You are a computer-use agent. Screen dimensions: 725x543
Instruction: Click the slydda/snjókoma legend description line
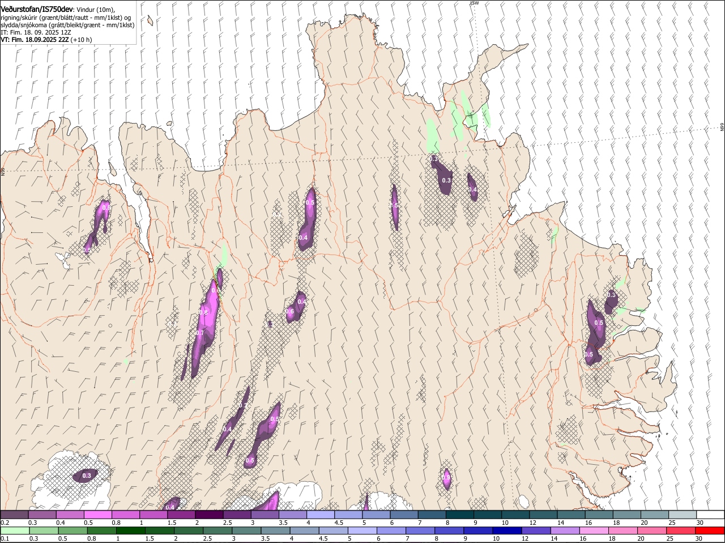67,25
